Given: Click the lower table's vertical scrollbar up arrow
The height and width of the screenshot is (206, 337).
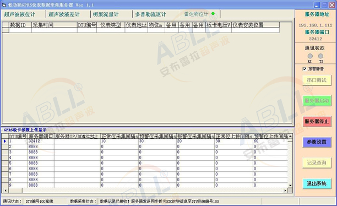Looking at the screenshot, I should coord(290,136).
